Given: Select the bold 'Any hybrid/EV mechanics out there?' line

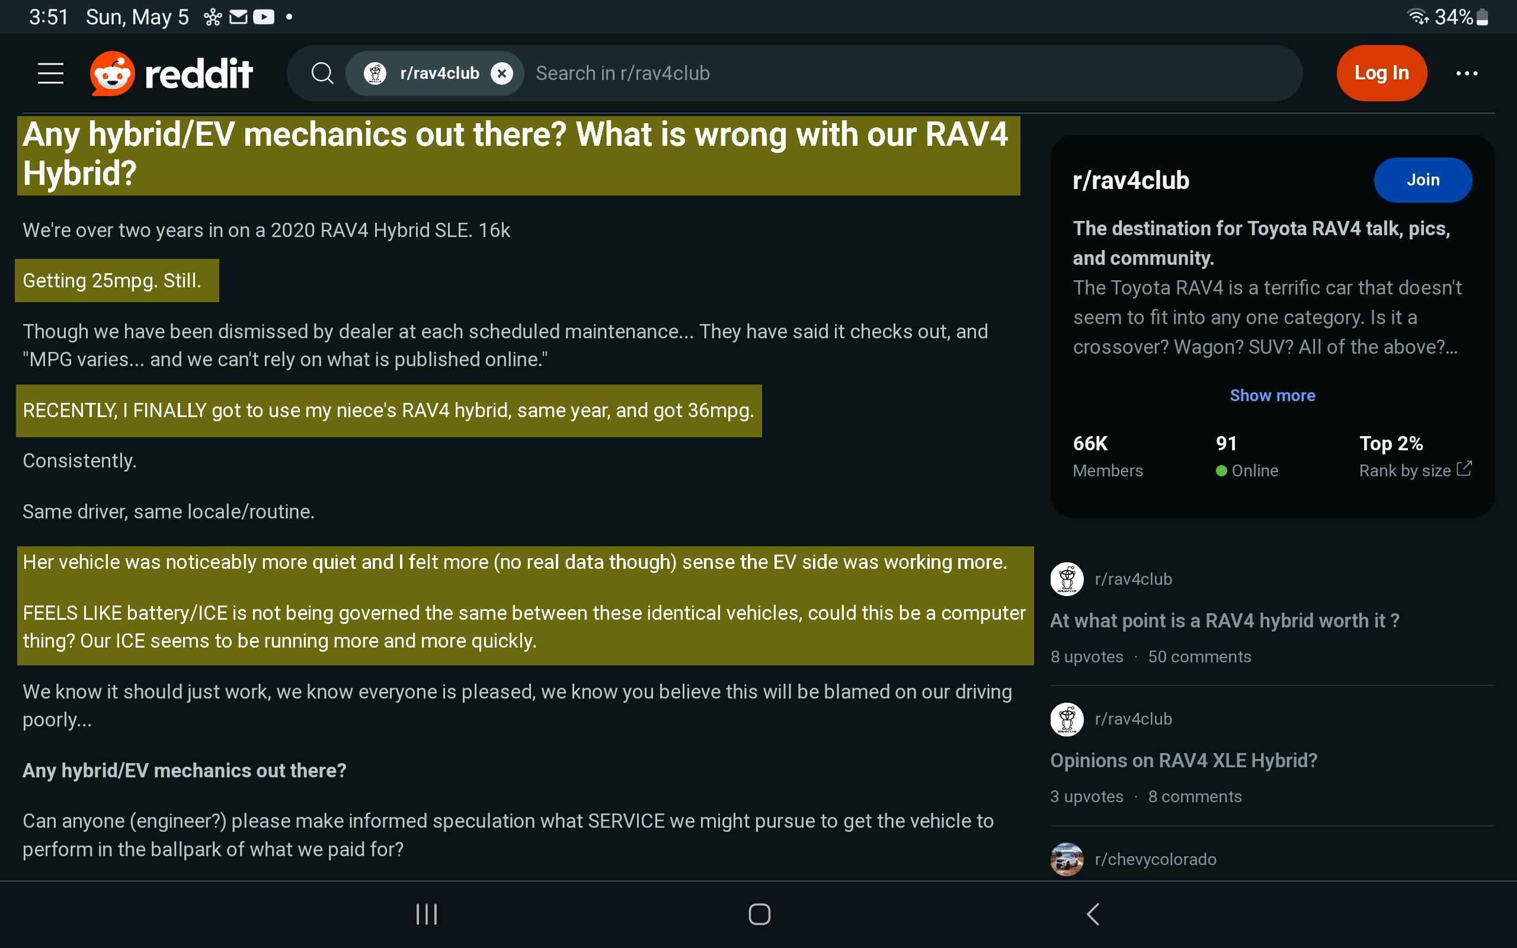Looking at the screenshot, I should pos(184,771).
